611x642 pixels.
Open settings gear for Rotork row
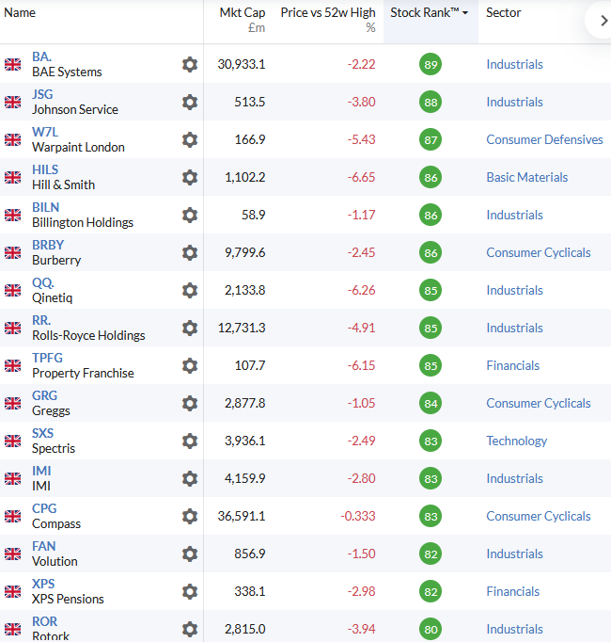pos(190,630)
